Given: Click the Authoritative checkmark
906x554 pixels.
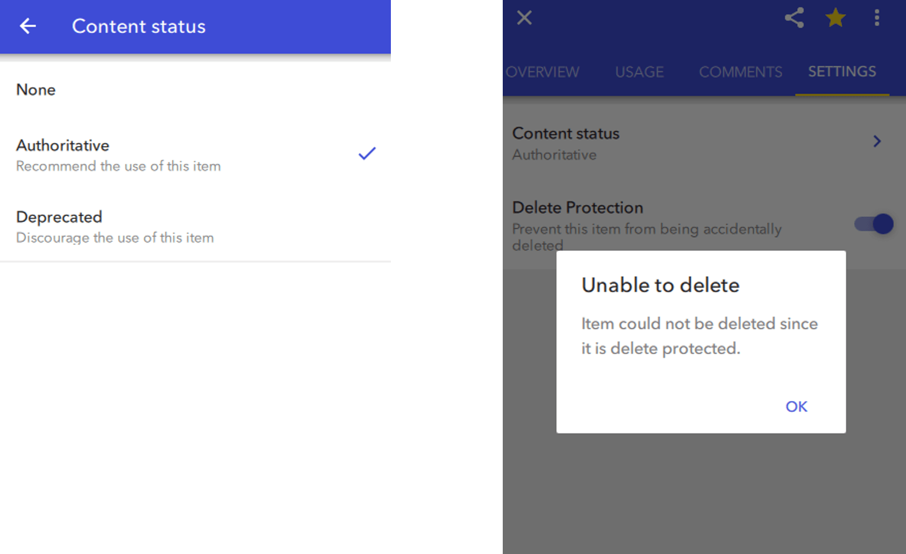Looking at the screenshot, I should point(367,154).
